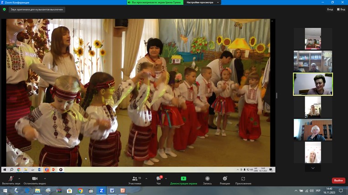The height and width of the screenshot is (195, 348).
Task: Leave the meeting with red Выйти button
Action: pyautogui.click(x=338, y=180)
